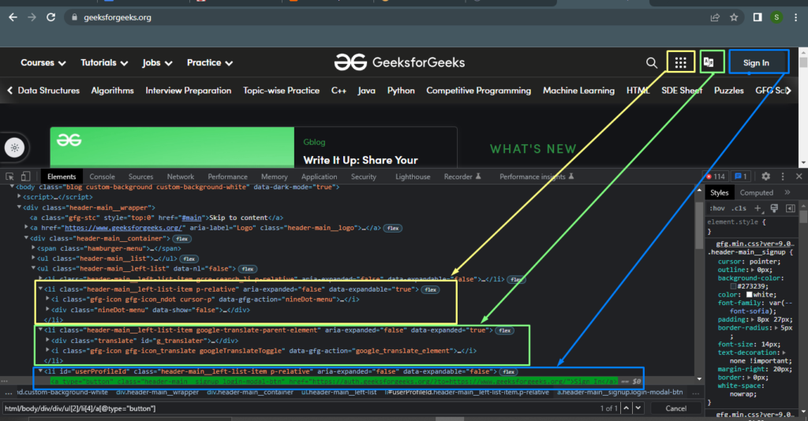Open the Network tab in DevTools

click(180, 177)
